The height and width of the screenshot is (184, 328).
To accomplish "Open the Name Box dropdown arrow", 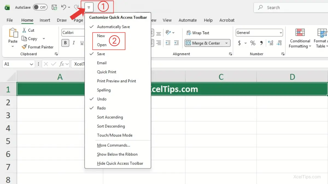I will pyautogui.click(x=32, y=64).
